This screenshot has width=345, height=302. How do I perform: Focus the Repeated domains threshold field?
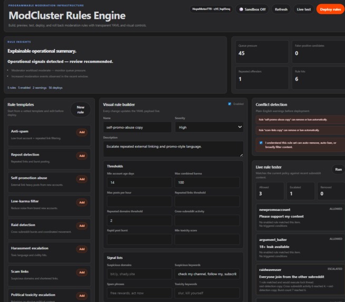coord(140,220)
